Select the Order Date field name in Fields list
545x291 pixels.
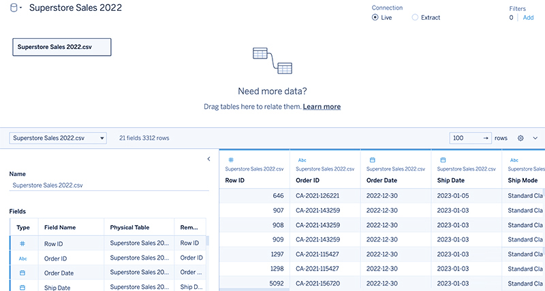click(59, 273)
